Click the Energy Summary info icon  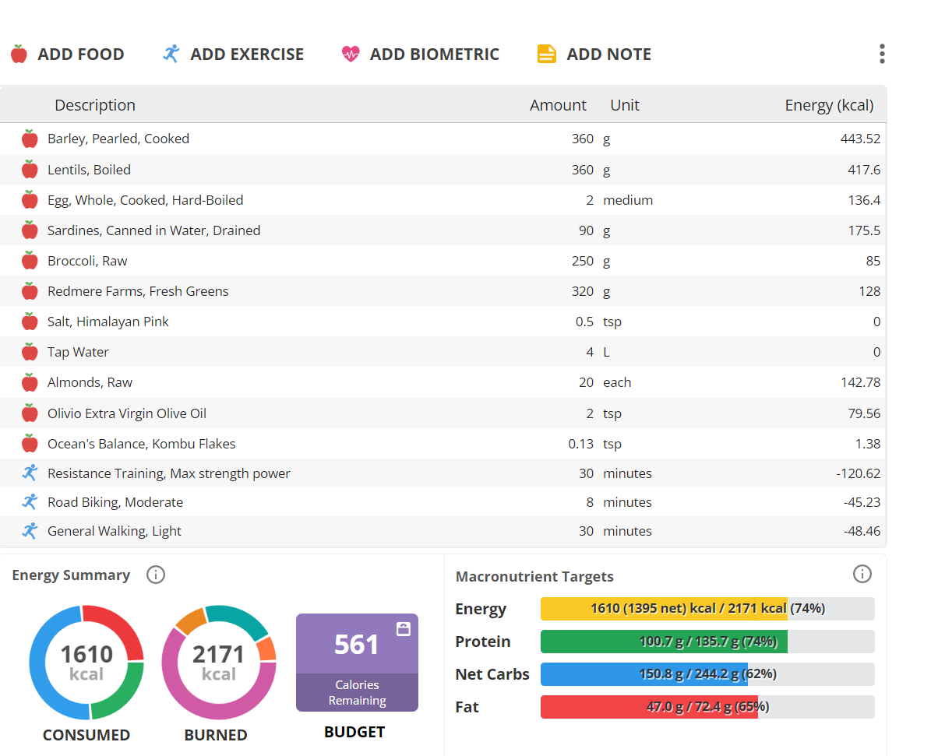[x=156, y=575]
